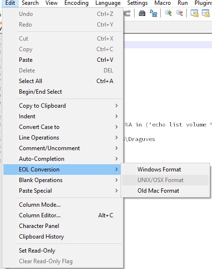Expand the Convert Case to submenu

[62, 127]
